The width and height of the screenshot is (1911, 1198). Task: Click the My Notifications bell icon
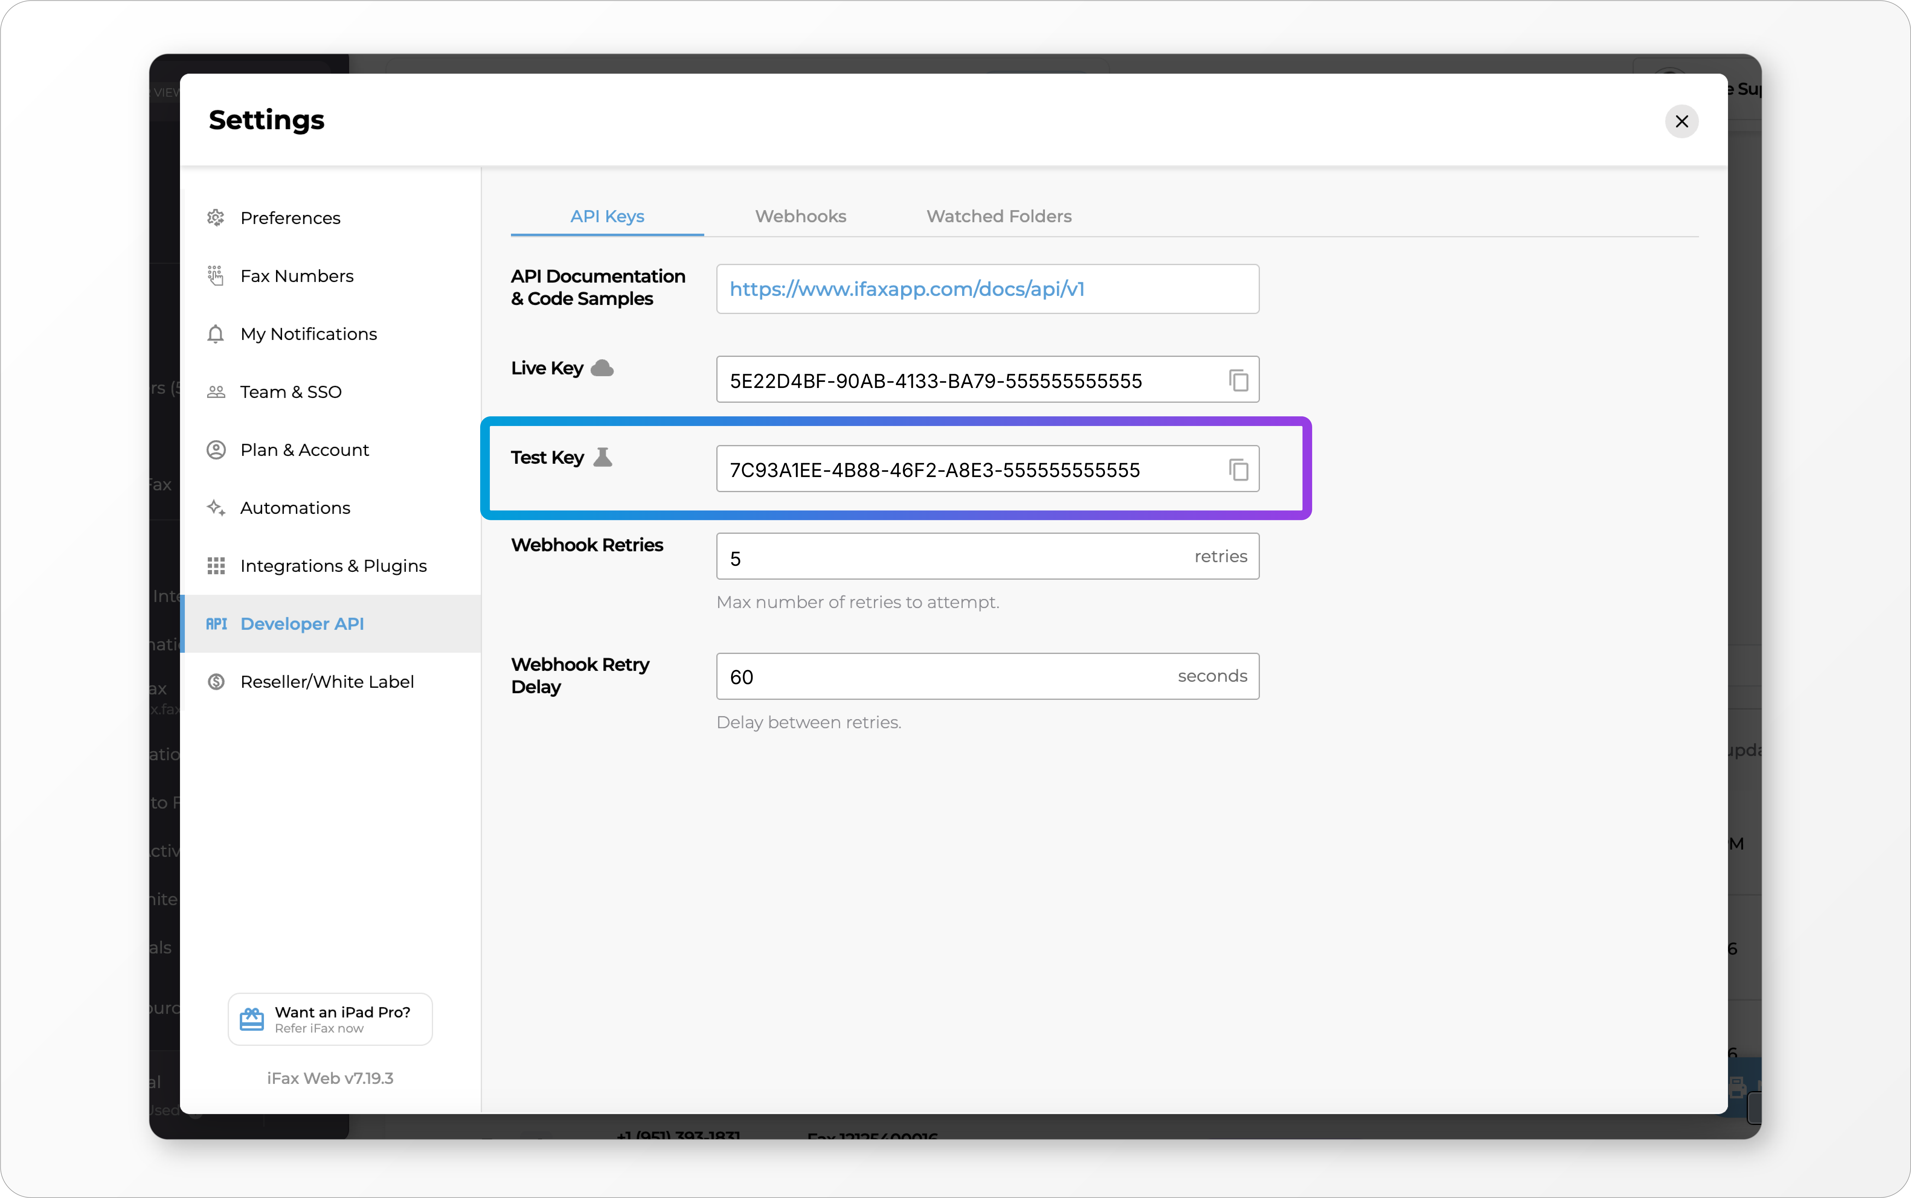point(216,334)
